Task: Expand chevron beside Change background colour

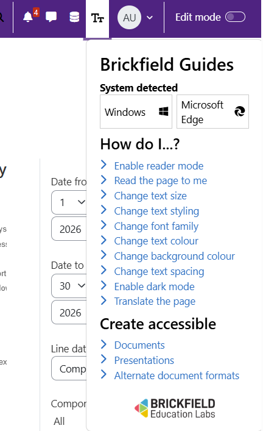Action: (103, 255)
